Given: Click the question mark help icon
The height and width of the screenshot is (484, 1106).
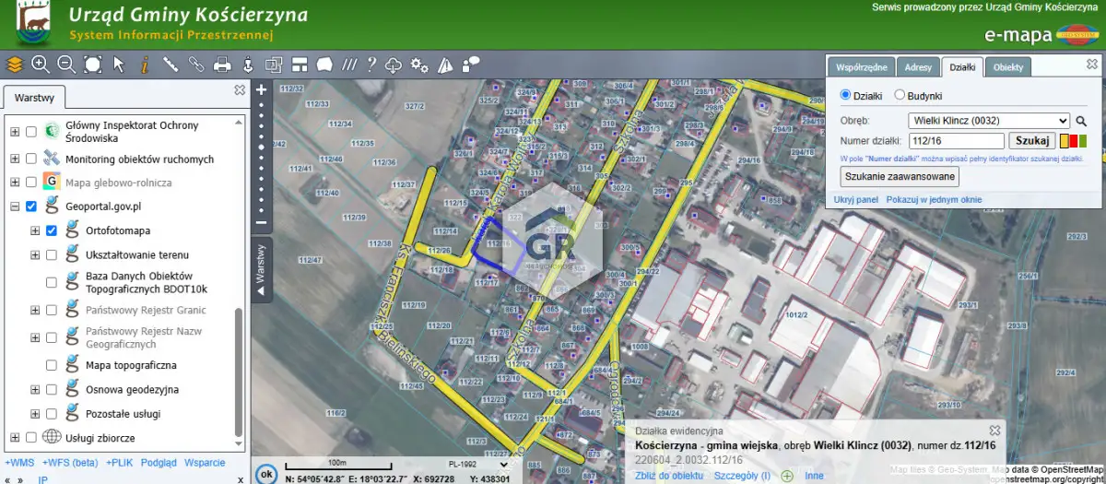Looking at the screenshot, I should click(371, 65).
